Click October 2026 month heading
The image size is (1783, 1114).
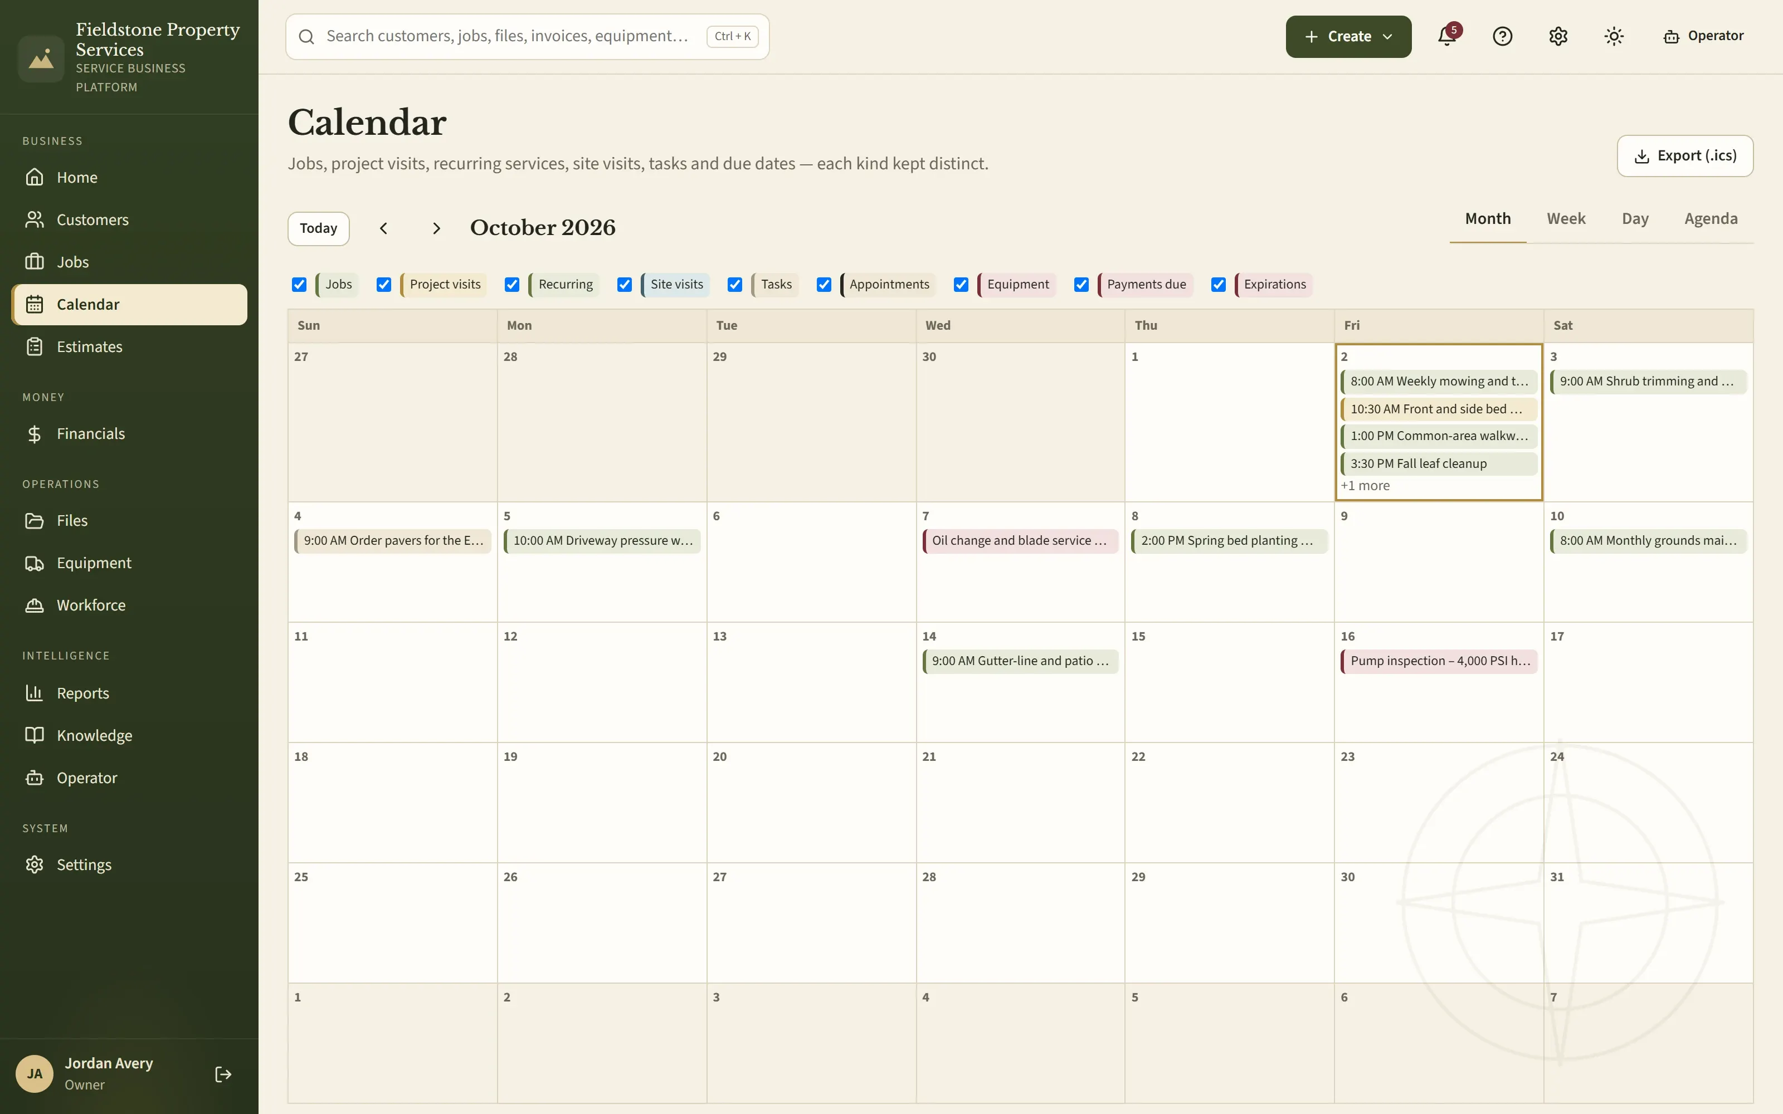(543, 228)
